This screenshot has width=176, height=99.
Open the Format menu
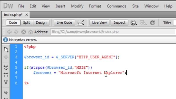95,6
